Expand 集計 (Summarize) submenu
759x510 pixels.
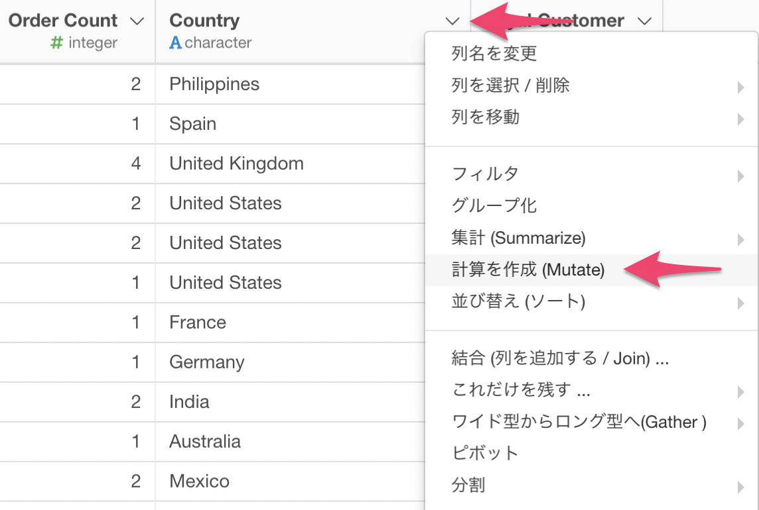tap(518, 238)
